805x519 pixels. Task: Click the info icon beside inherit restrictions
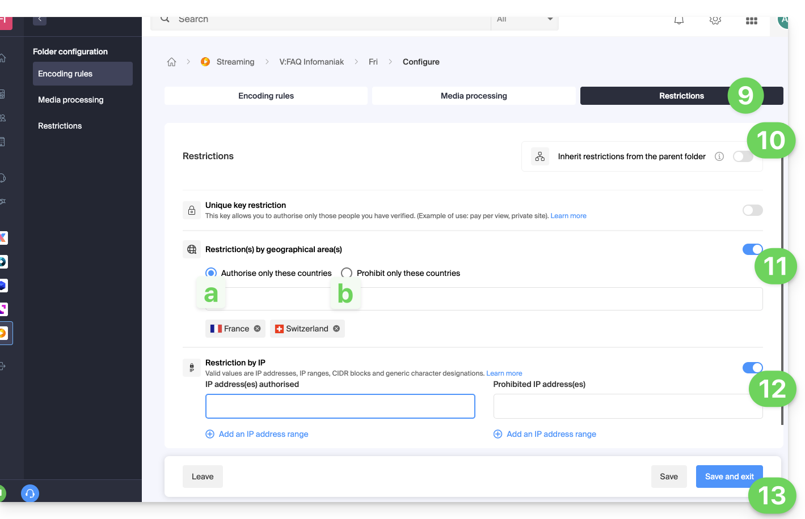coord(719,156)
